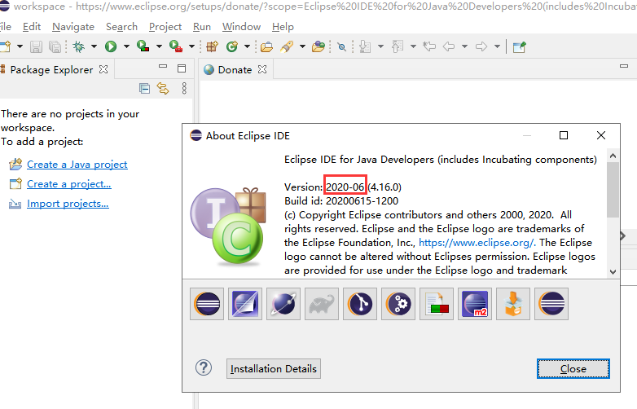Select the Donate editor tab
The image size is (637, 409).
[235, 70]
